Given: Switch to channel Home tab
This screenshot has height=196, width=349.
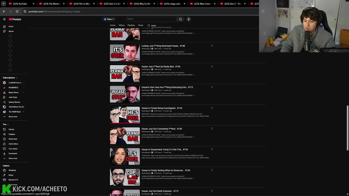Looking at the screenshot, I should click(x=113, y=25).
